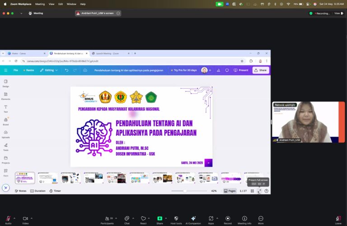Click Remove spotlight on the video
347x226 pixels.
(x=285, y=105)
